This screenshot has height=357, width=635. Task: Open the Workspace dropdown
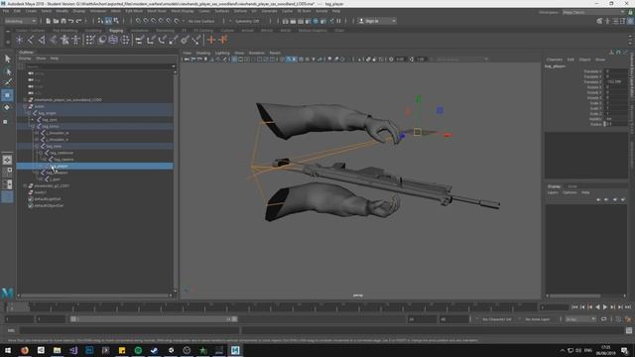point(593,12)
